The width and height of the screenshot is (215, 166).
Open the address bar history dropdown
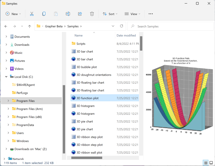[113, 26]
